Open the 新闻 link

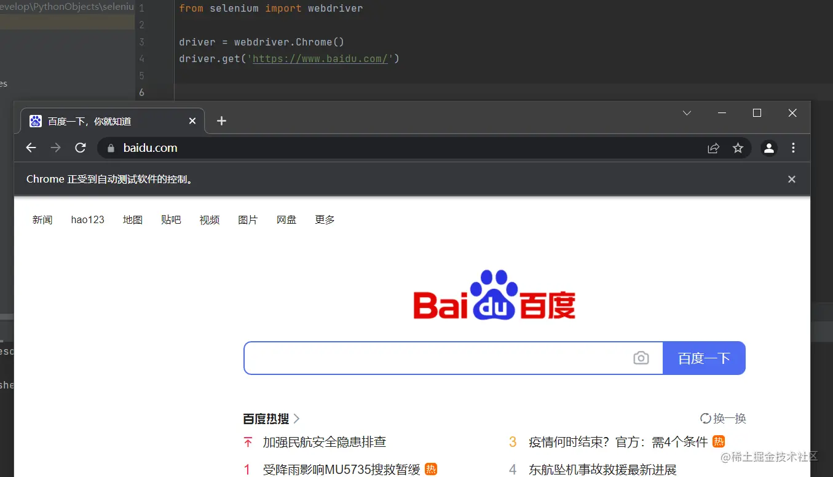[x=42, y=219]
